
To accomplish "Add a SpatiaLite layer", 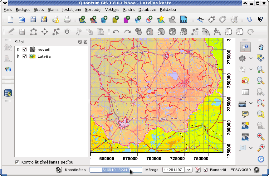I will 115,19.
